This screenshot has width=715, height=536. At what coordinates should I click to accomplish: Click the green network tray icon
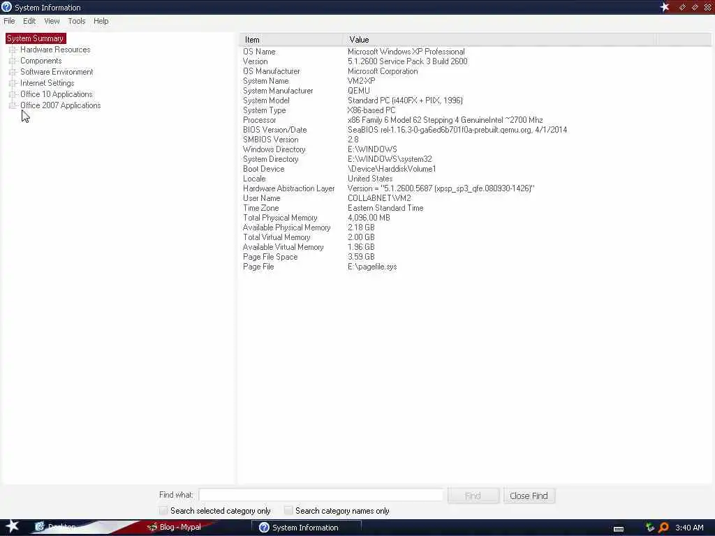[650, 528]
